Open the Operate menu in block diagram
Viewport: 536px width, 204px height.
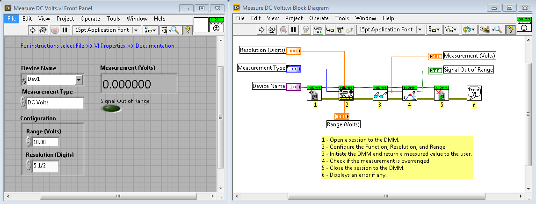[x=319, y=18]
